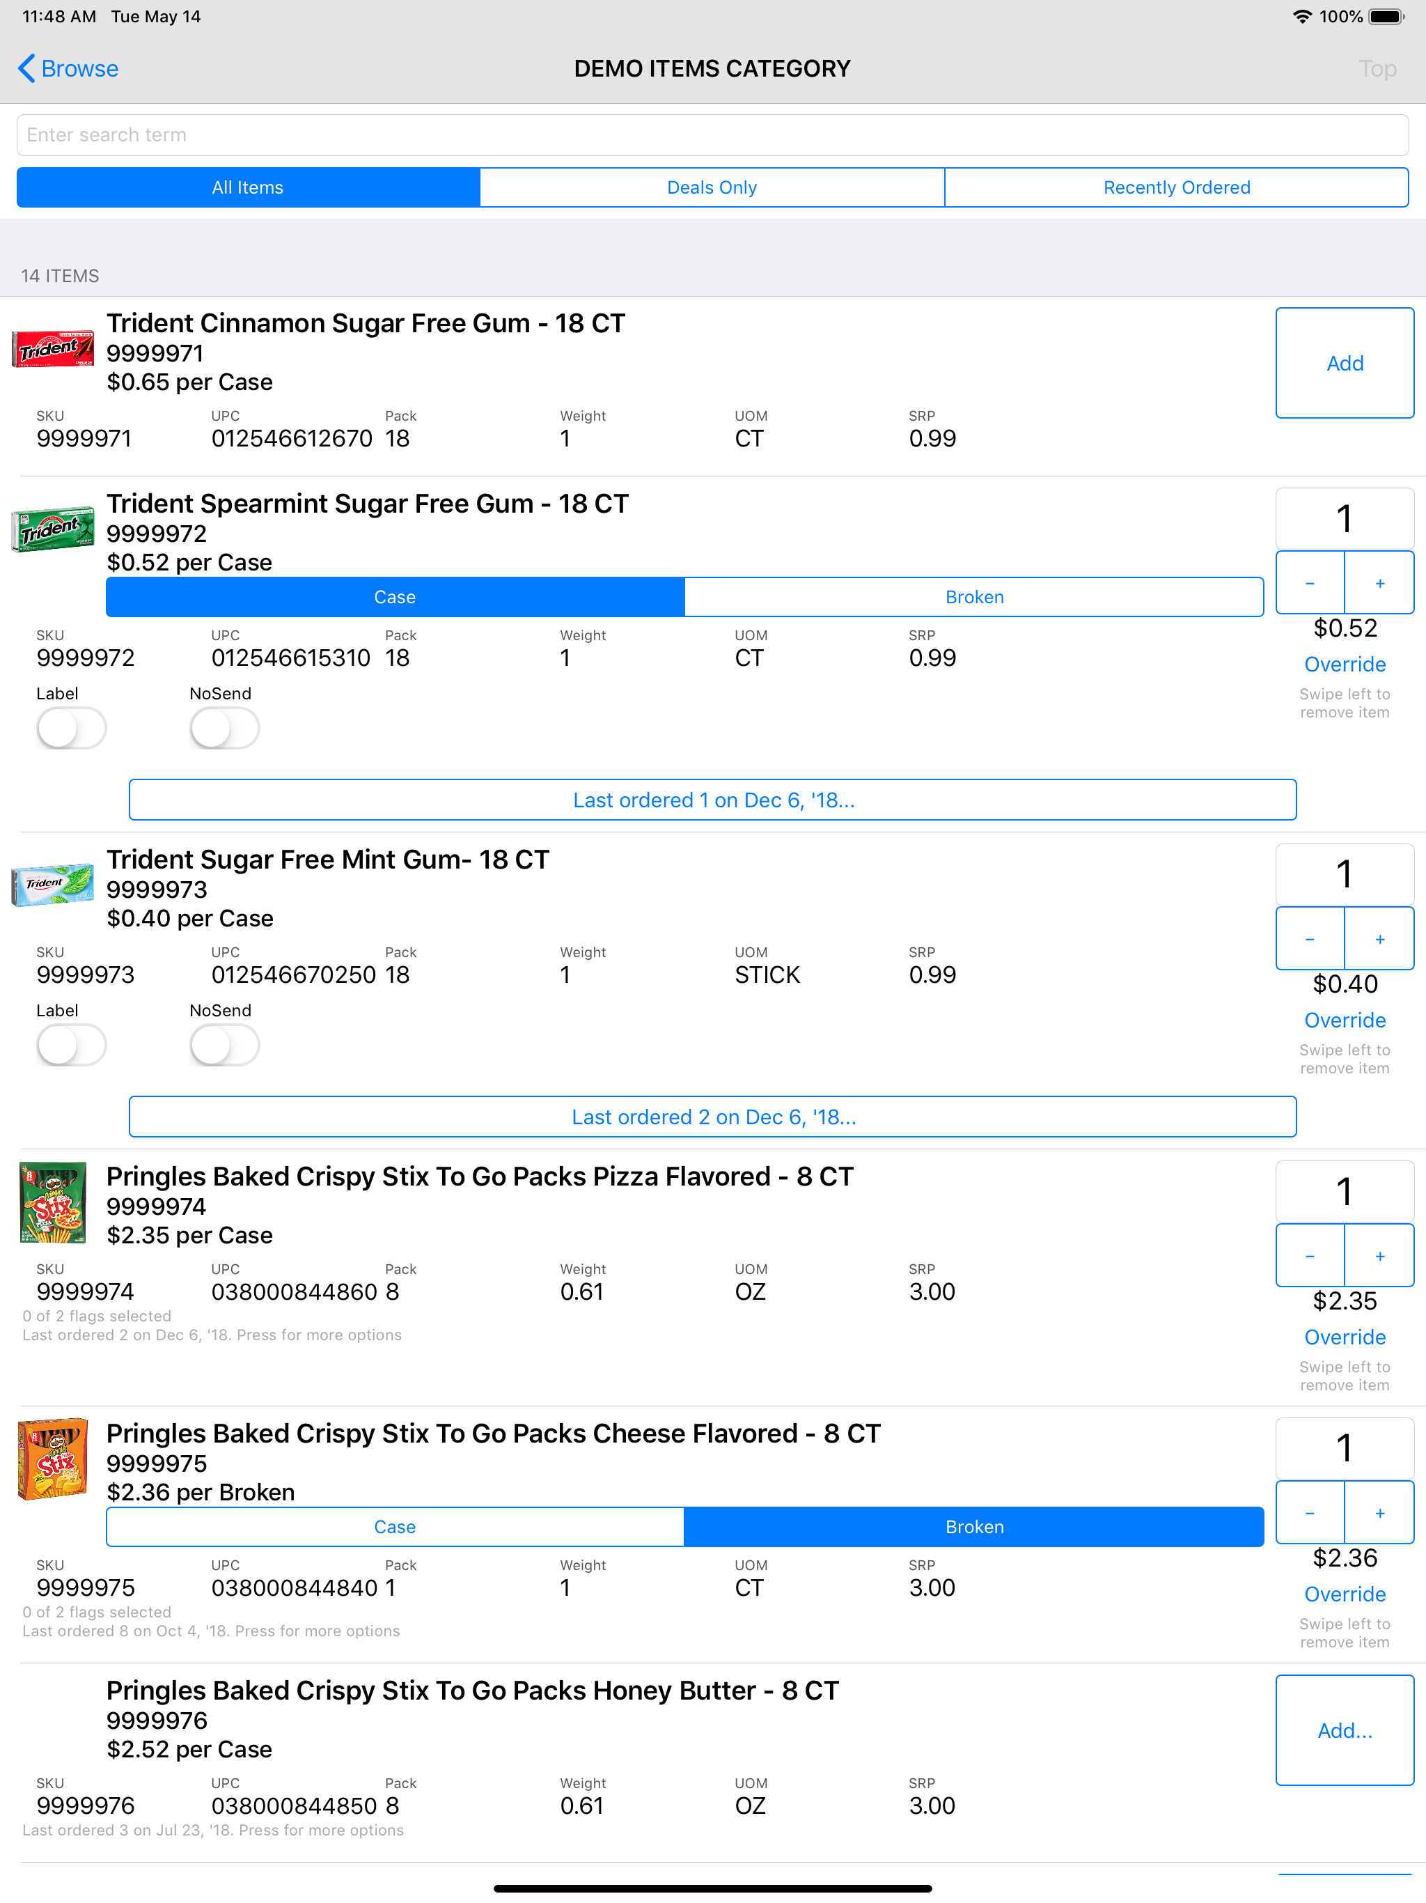Tap the '$0.65 per Case' price

pyautogui.click(x=189, y=382)
